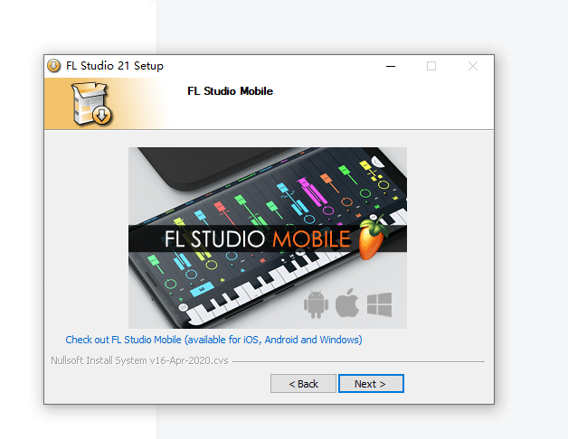Viewport: 568px width, 439px height.
Task: Go back with the < Back button
Action: pyautogui.click(x=303, y=383)
